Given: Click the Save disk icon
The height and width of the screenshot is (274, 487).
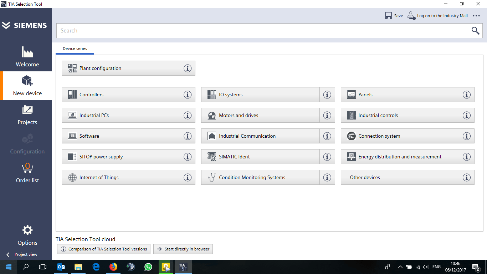Looking at the screenshot, I should pyautogui.click(x=389, y=16).
